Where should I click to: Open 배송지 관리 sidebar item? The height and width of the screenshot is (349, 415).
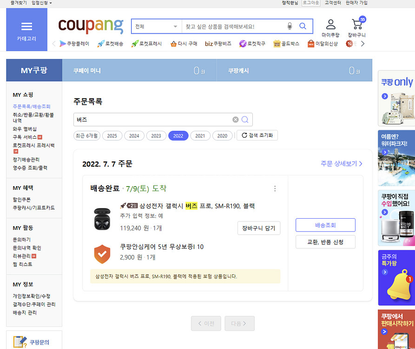(x=25, y=313)
